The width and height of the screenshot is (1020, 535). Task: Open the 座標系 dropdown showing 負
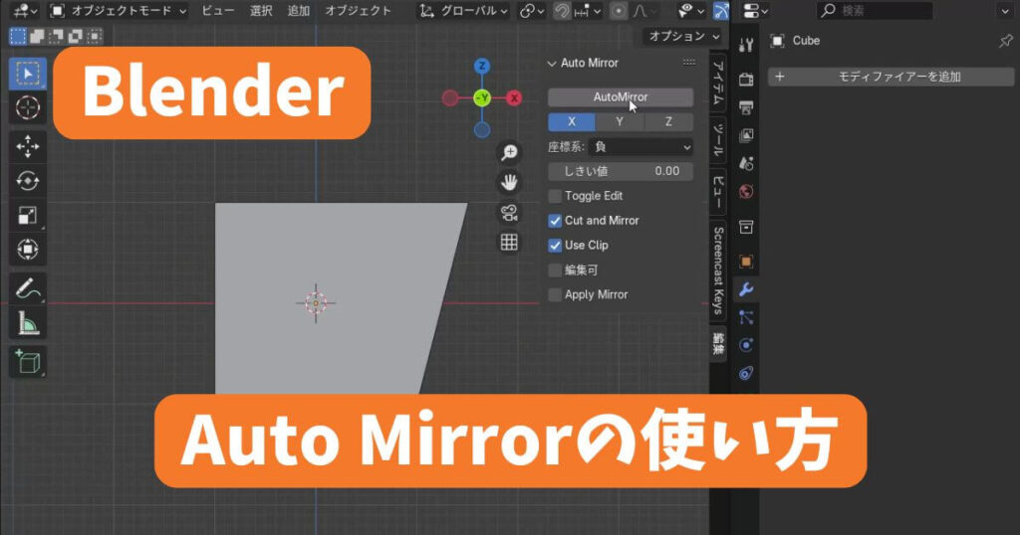[x=640, y=147]
